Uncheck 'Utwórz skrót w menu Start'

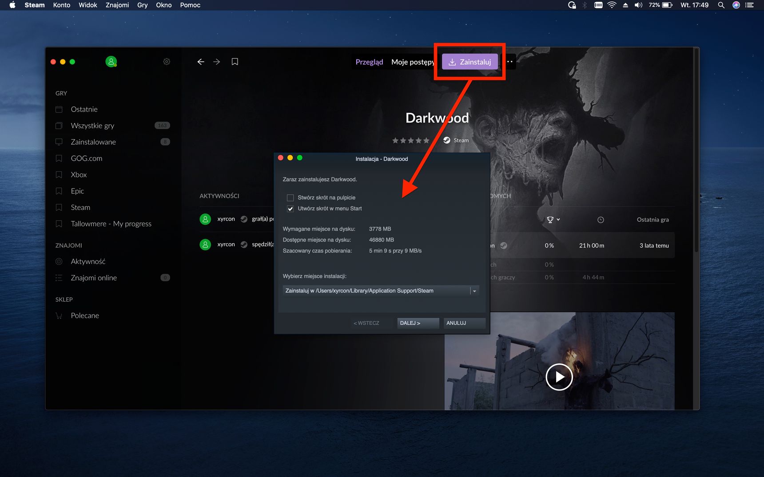(x=290, y=209)
